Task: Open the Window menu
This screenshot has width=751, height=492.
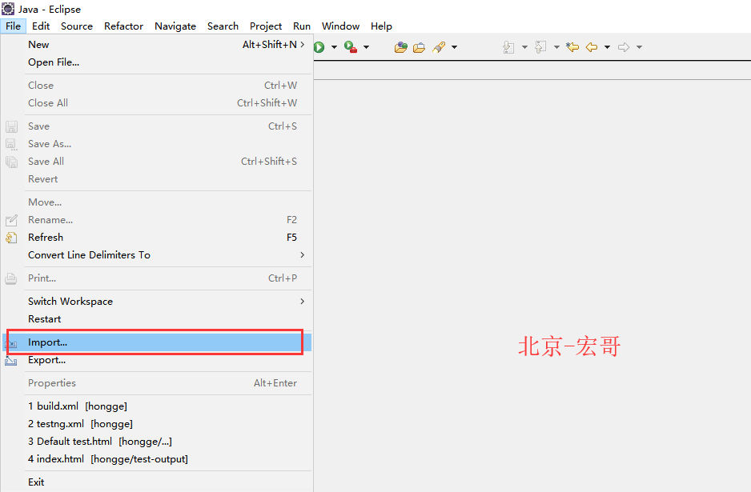Action: 340,26
